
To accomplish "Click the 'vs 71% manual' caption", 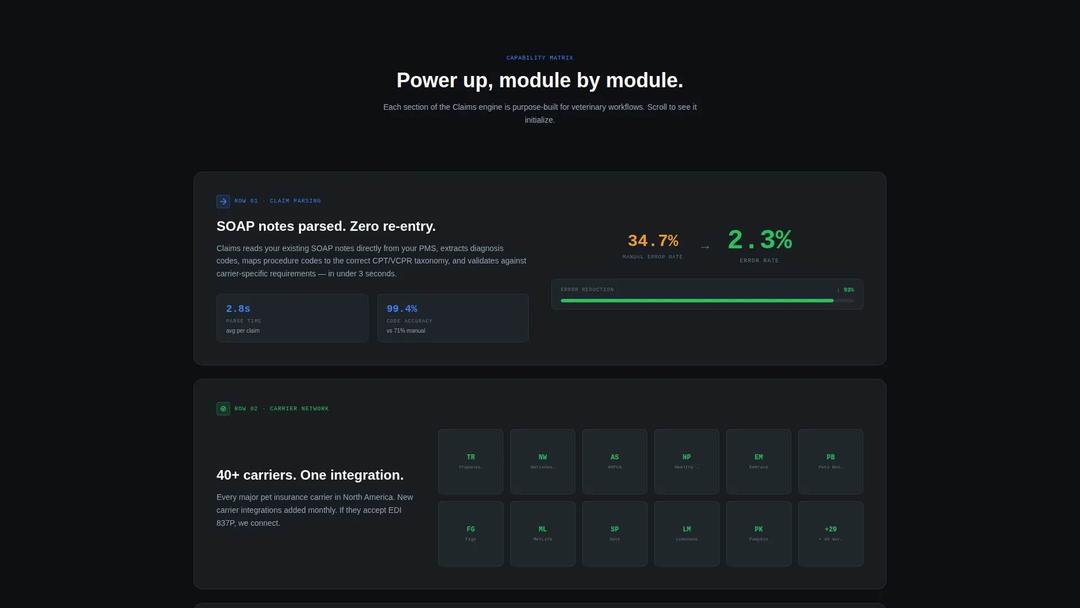I will coord(406,331).
